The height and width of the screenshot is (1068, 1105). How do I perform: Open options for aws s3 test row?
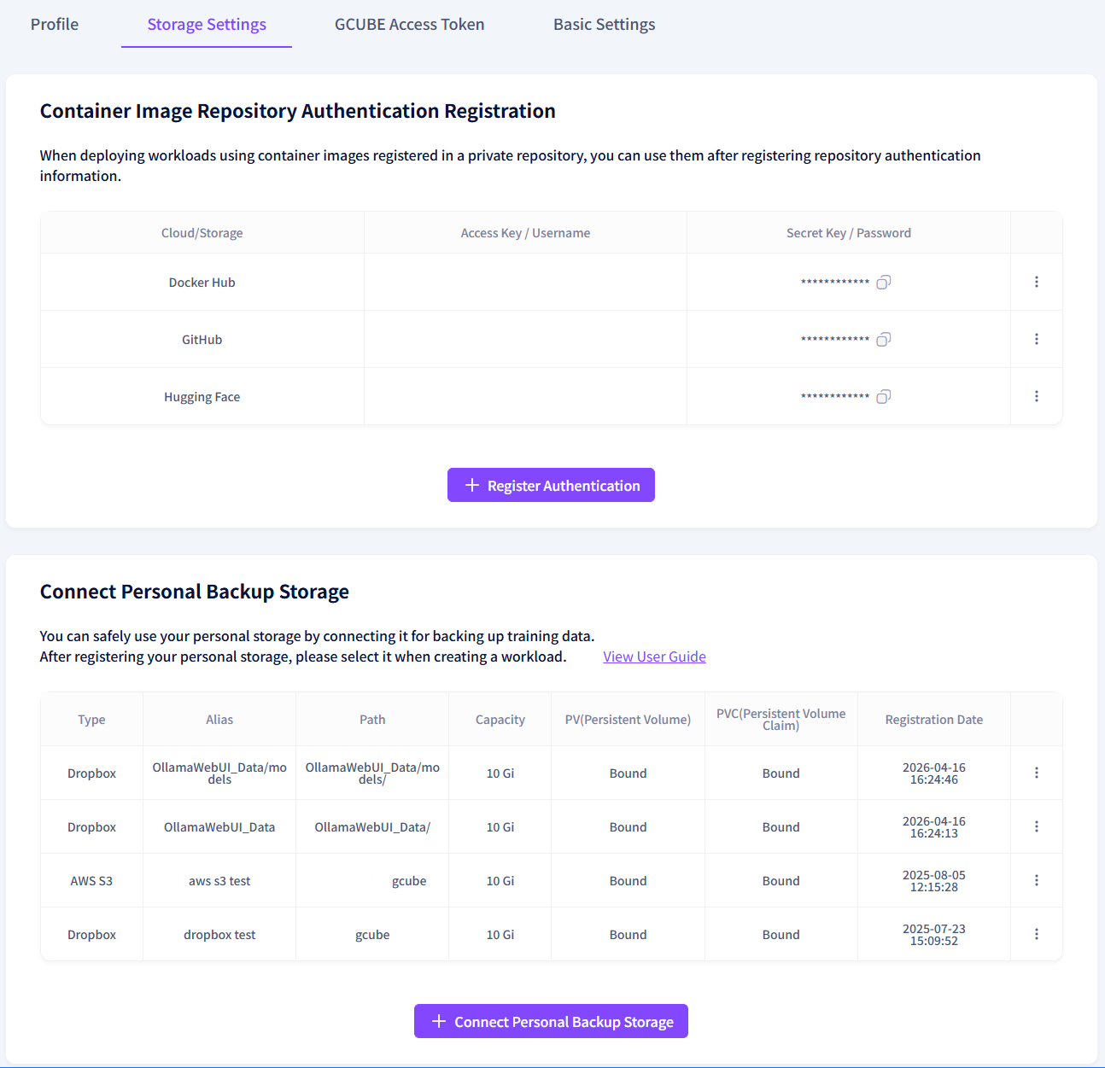(1037, 880)
